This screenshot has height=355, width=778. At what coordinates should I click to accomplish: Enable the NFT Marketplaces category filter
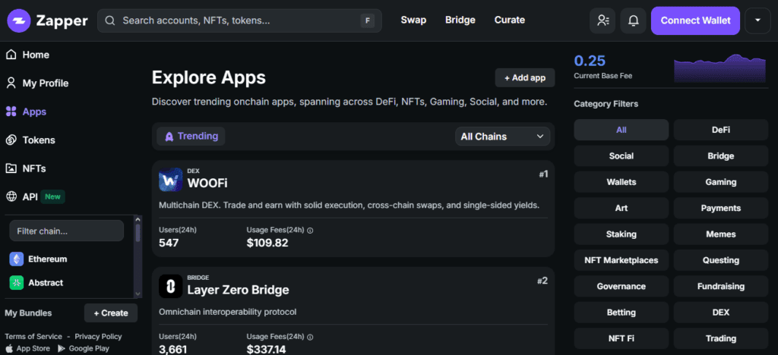(x=621, y=260)
